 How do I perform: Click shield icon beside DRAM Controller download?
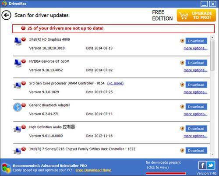(x=182, y=85)
